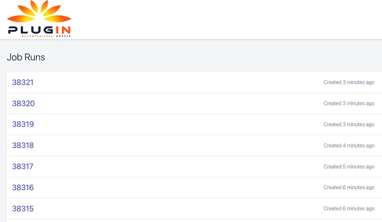Open job run 38317

pos(23,166)
